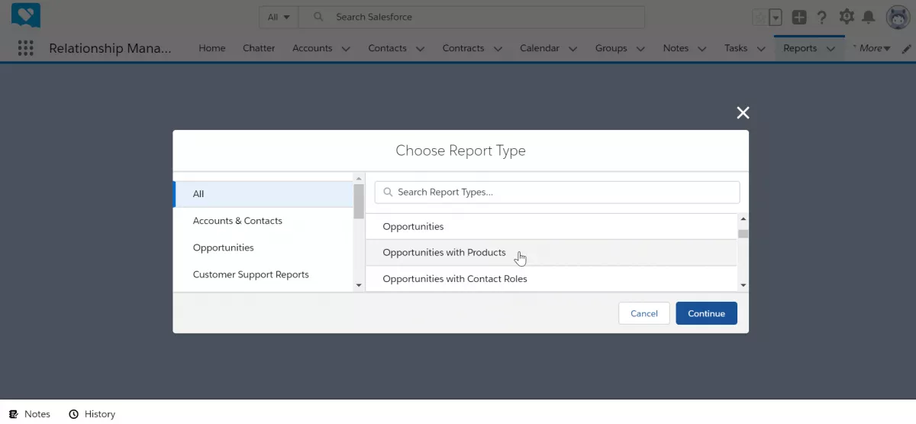Click category list scroll down arrow
Viewport: 916px width, 424px height.
pos(359,285)
